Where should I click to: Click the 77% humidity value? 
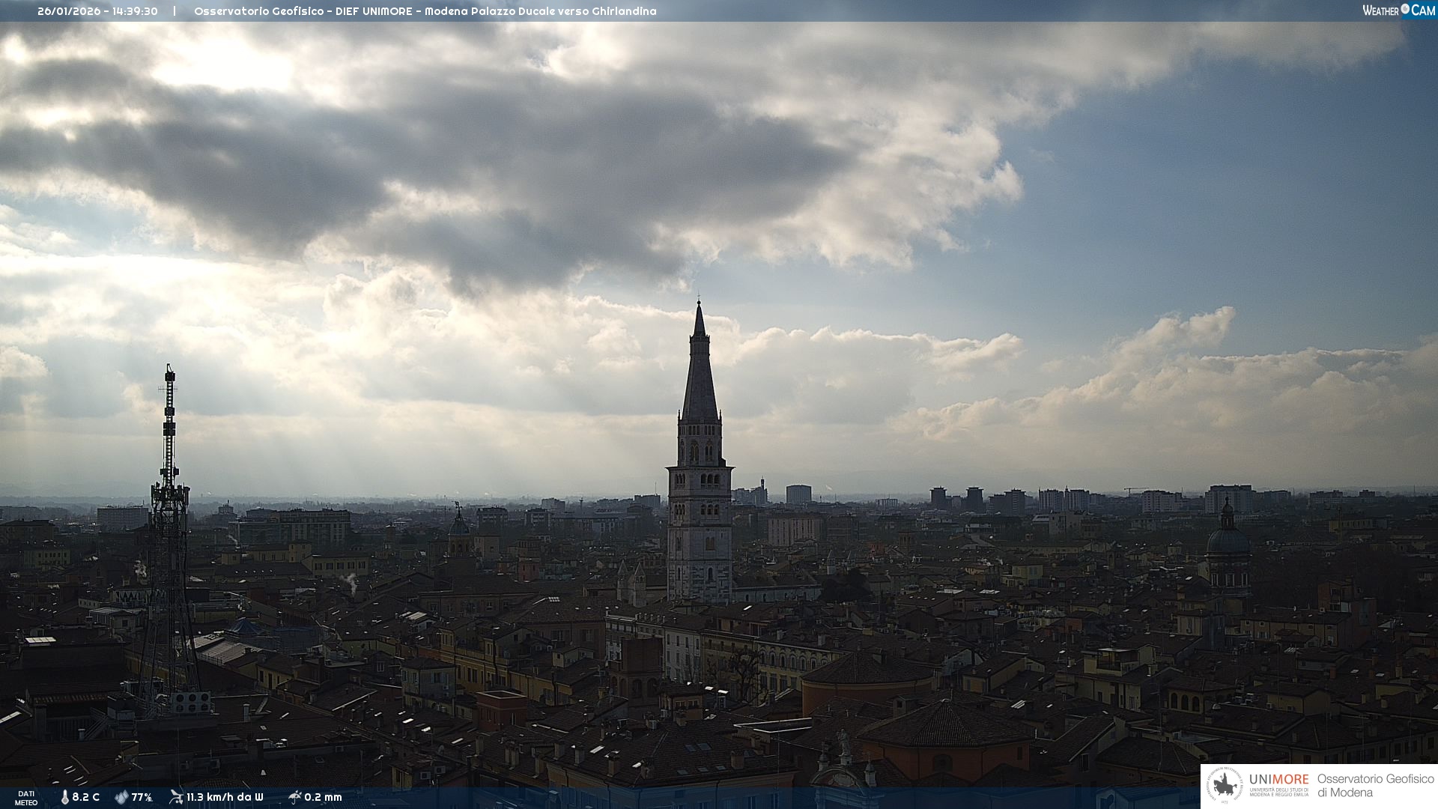point(142,797)
